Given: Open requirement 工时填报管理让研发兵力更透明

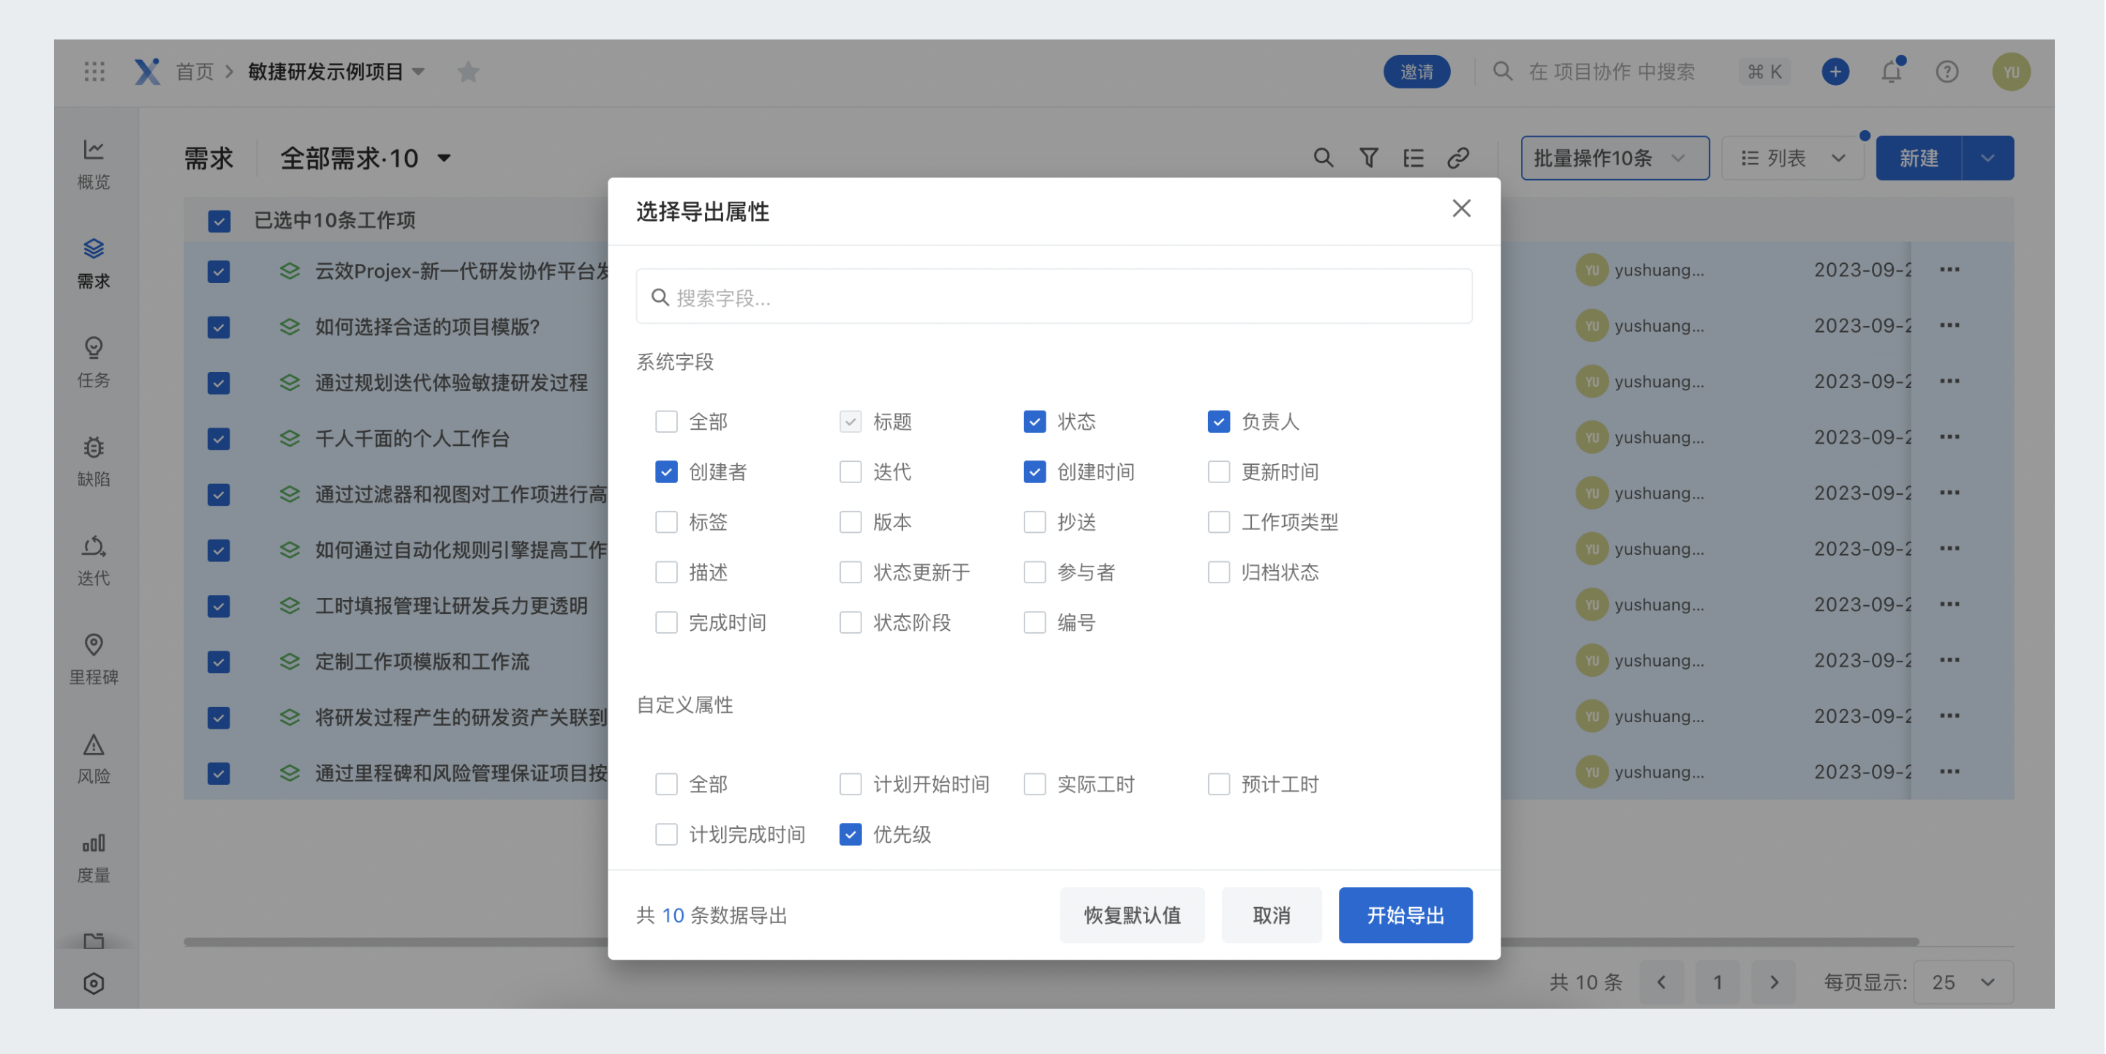Looking at the screenshot, I should pos(451,606).
